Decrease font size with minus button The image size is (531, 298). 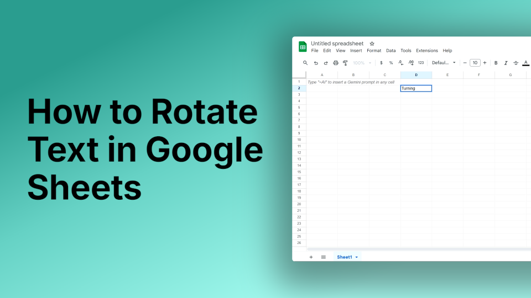(x=465, y=63)
